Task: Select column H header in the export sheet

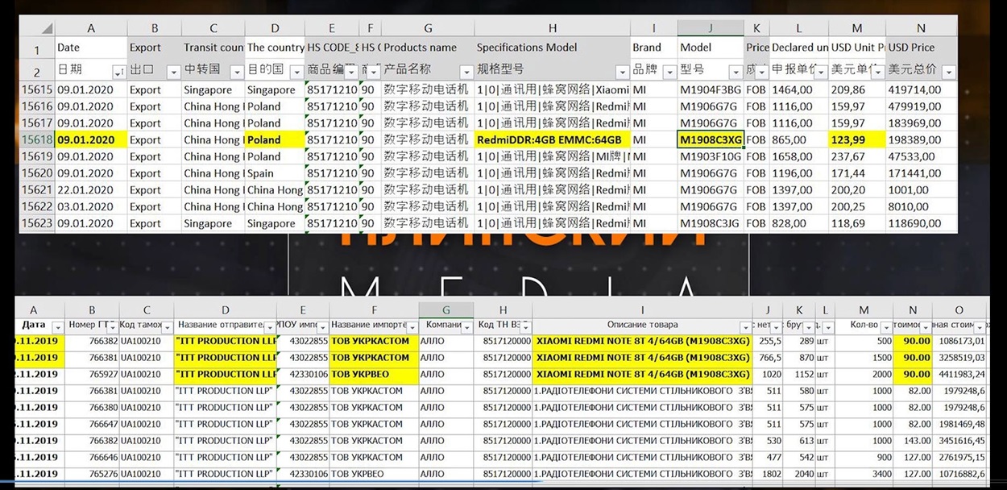Action: click(x=553, y=27)
